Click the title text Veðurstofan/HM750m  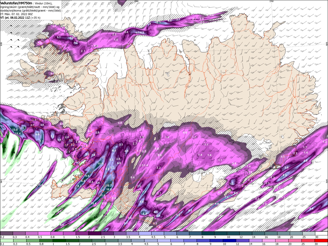point(16,3)
